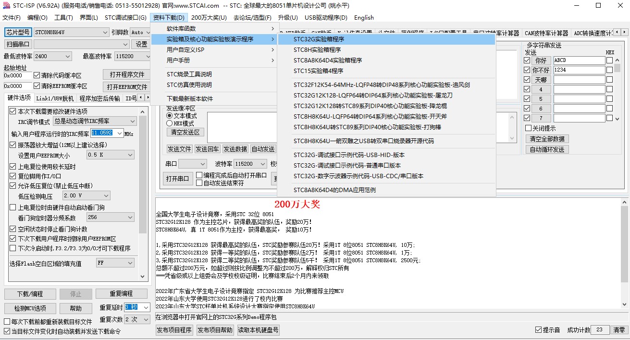630x340 pixels.
Task: Toggle 振荡器放大增益 checkbox
Action: 13,145
